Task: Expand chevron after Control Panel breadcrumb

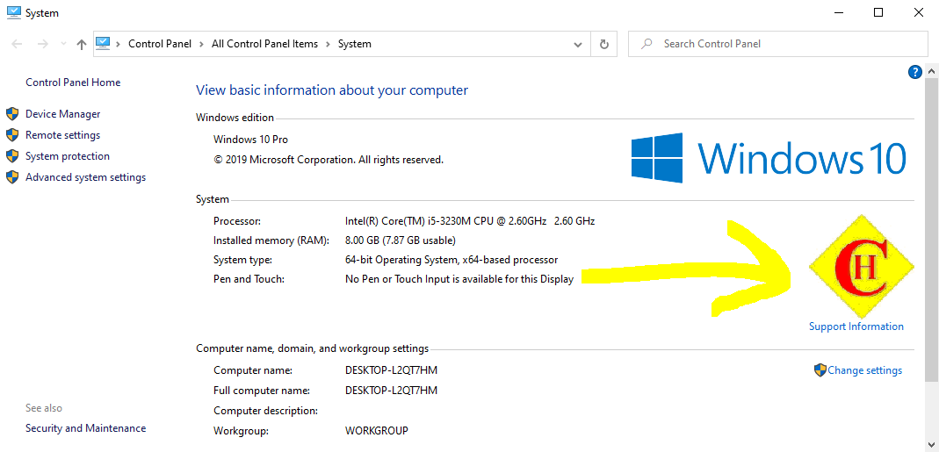Action: coord(202,44)
